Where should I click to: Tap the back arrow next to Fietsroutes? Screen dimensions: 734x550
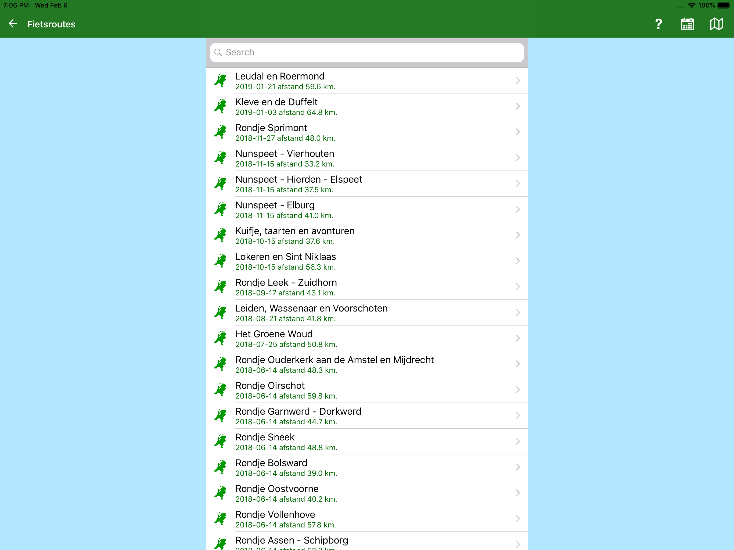pos(13,24)
